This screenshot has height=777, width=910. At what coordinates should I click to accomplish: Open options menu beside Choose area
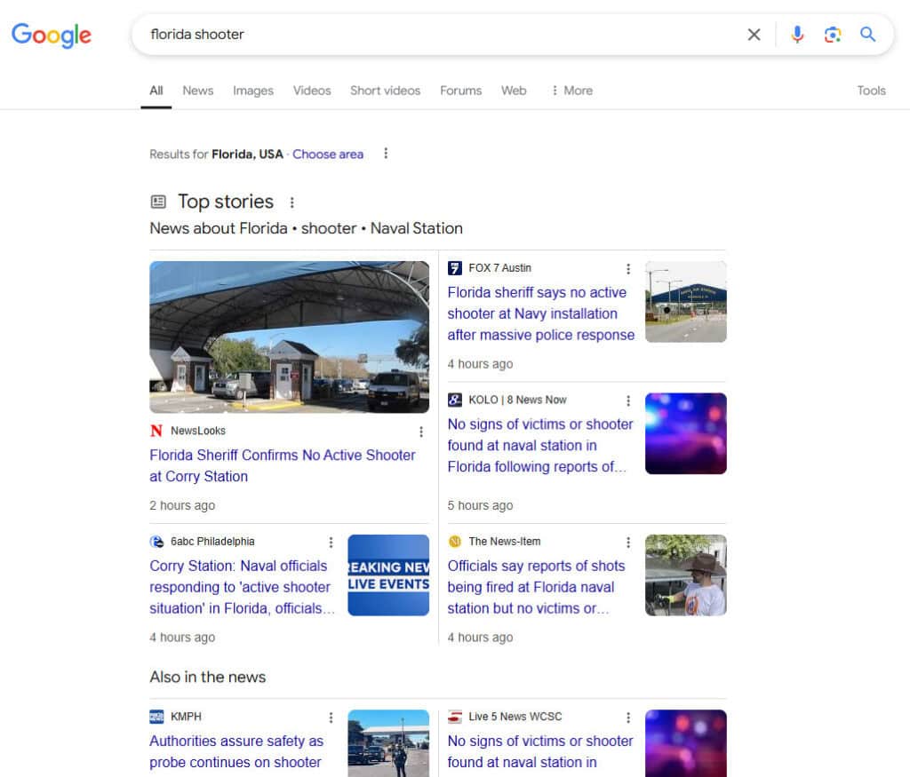pyautogui.click(x=386, y=154)
